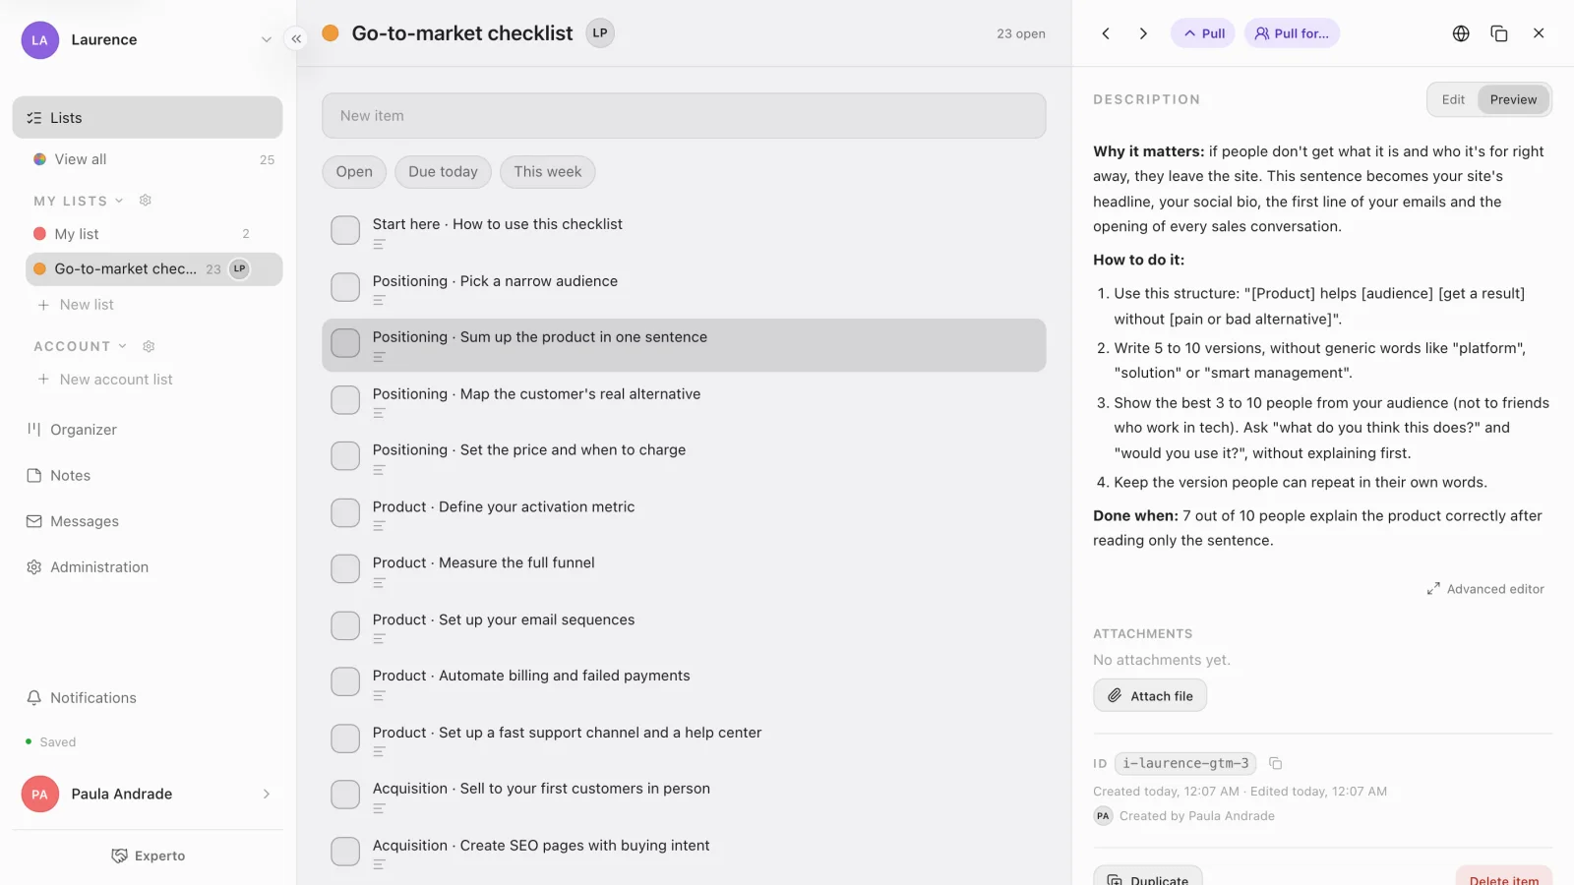Click red color dot of My list
Viewport: 1574px width, 885px height.
click(40, 234)
